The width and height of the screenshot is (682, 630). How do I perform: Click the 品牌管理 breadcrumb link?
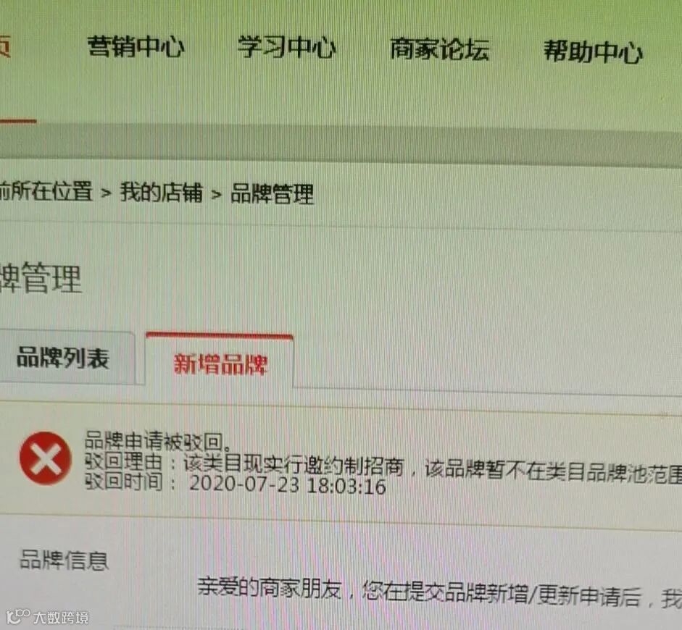click(272, 194)
